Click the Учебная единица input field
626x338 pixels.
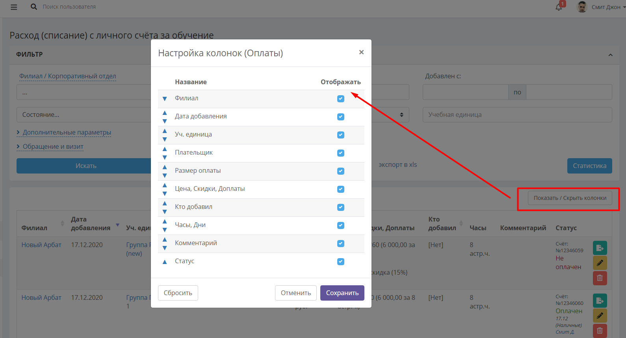(x=517, y=115)
